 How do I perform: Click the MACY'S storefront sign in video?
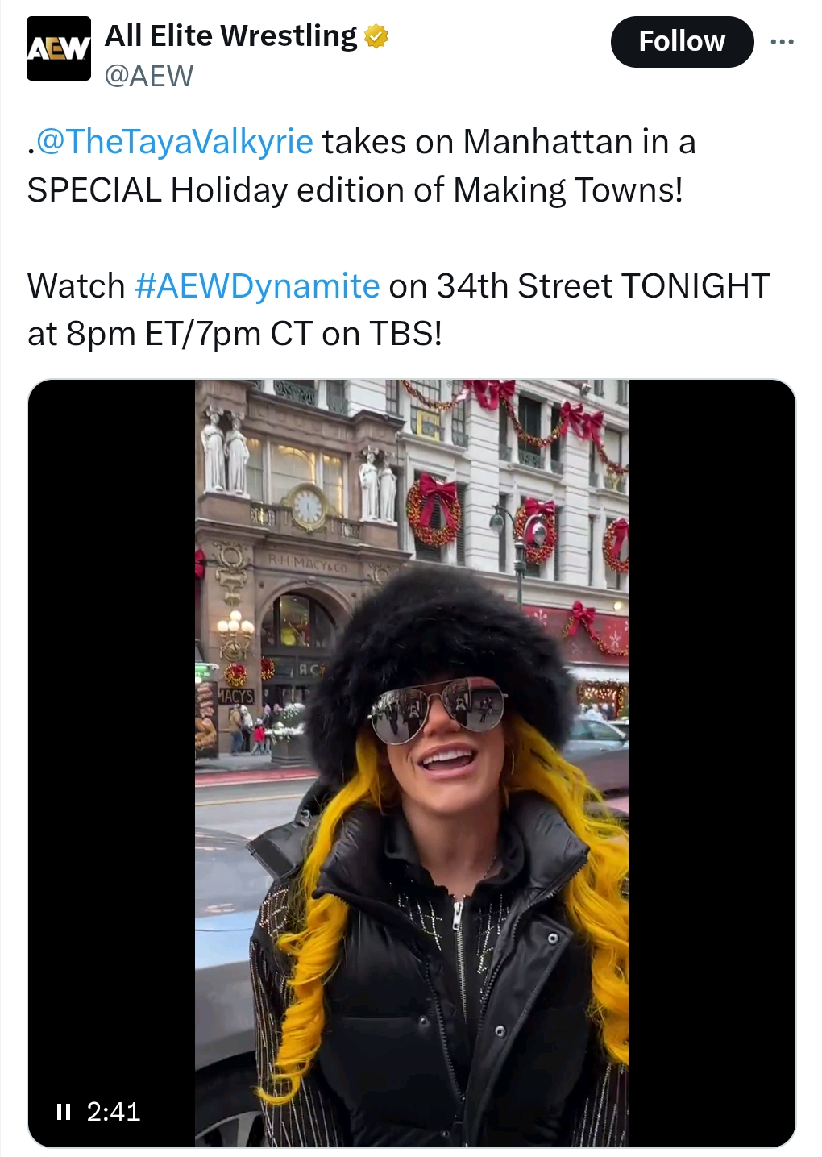tap(237, 696)
